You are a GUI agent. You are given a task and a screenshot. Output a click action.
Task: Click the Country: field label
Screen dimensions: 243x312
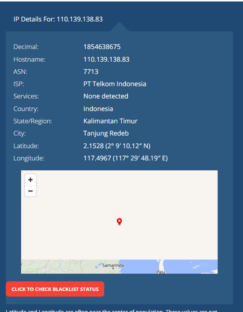[26, 109]
